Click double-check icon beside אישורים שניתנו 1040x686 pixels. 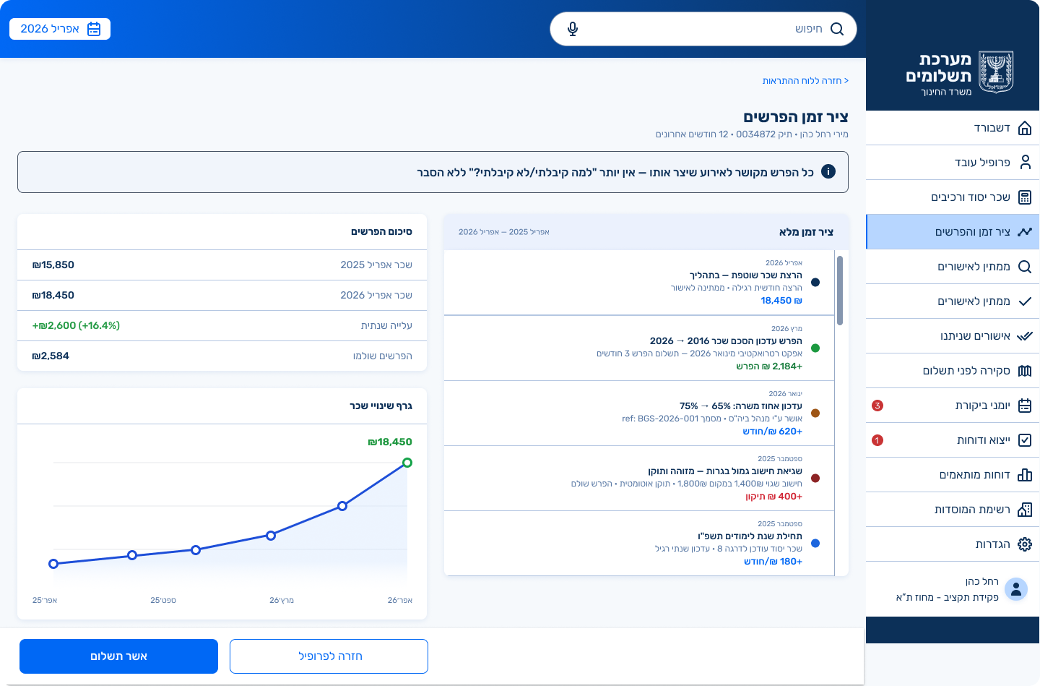(1025, 336)
